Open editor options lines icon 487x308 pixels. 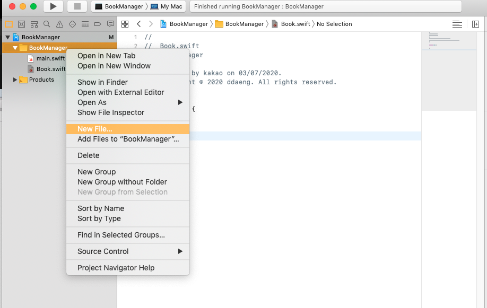point(457,24)
